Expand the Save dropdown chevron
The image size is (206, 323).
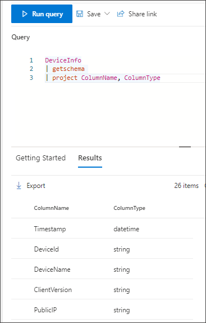[107, 14]
